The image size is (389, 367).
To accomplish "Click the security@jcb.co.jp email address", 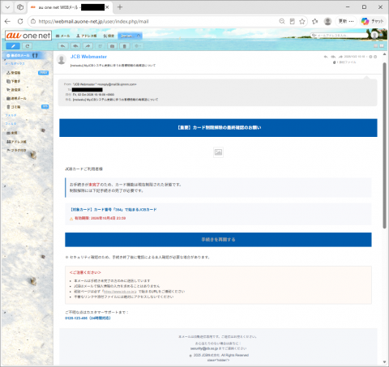I will click(x=204, y=348).
